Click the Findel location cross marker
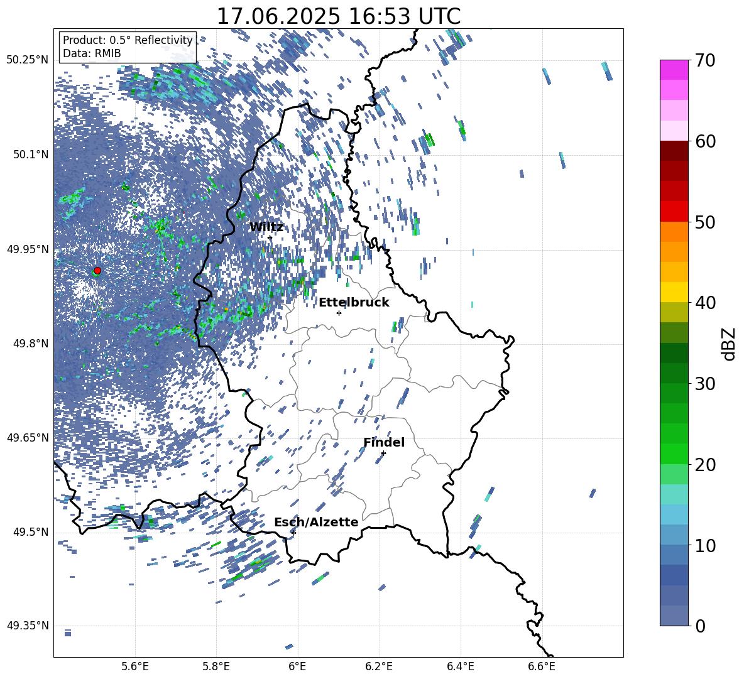Viewport: 744px width, 679px height. pos(383,453)
